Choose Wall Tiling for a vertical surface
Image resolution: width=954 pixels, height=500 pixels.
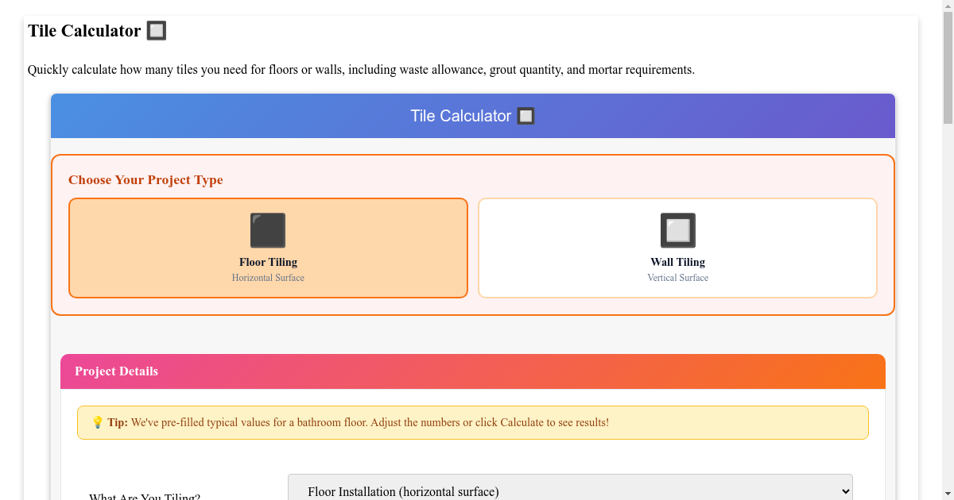(677, 248)
